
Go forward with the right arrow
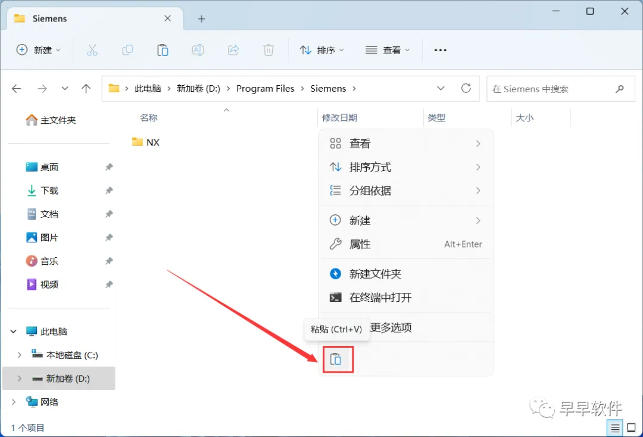pos(42,89)
